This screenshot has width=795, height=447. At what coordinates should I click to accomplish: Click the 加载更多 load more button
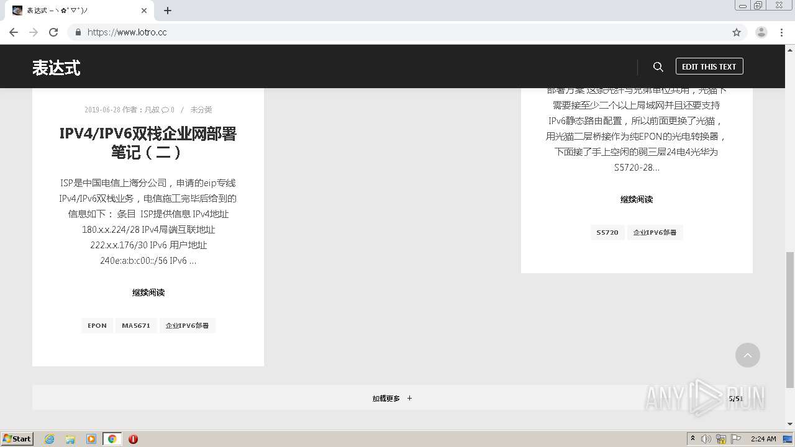(393, 399)
